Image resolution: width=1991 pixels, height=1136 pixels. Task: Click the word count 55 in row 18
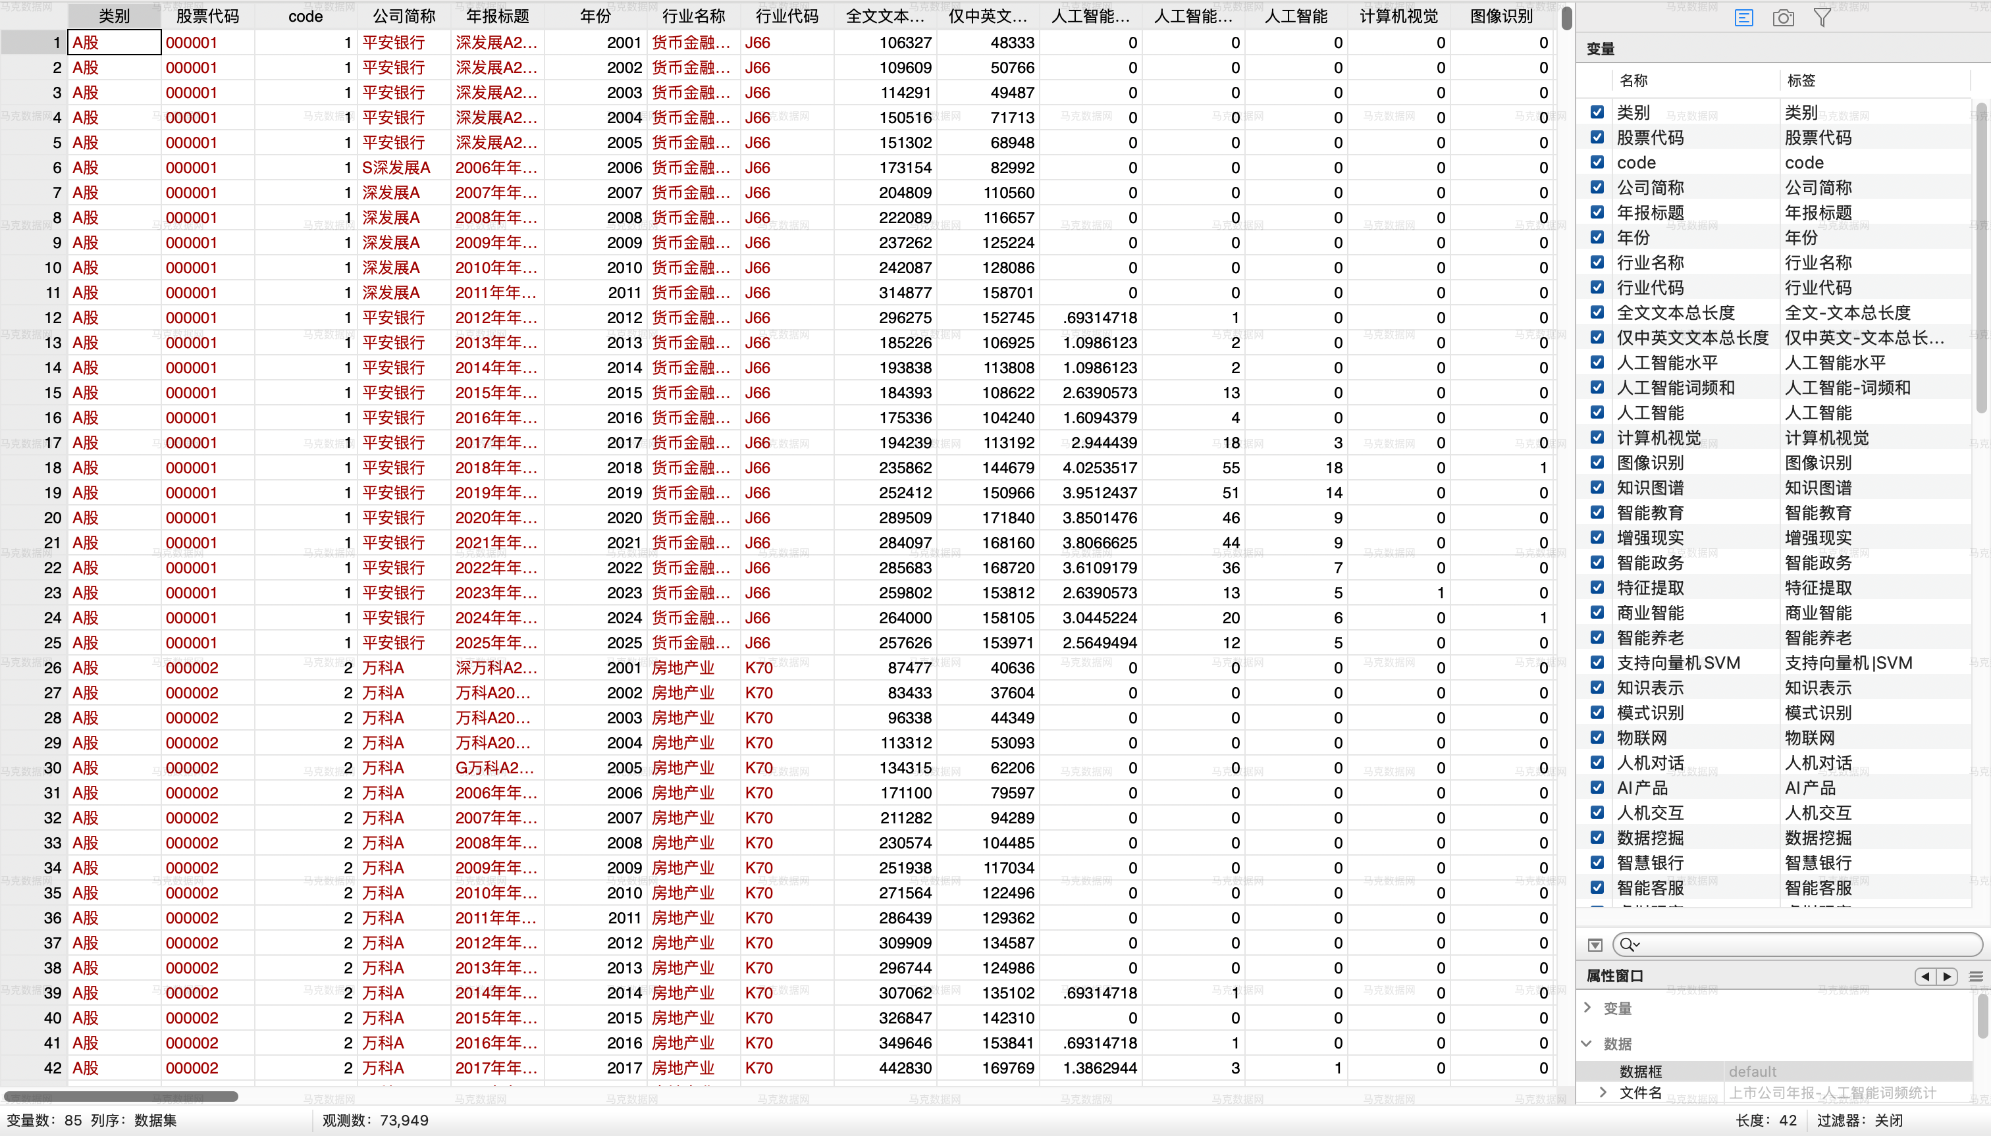click(1194, 467)
